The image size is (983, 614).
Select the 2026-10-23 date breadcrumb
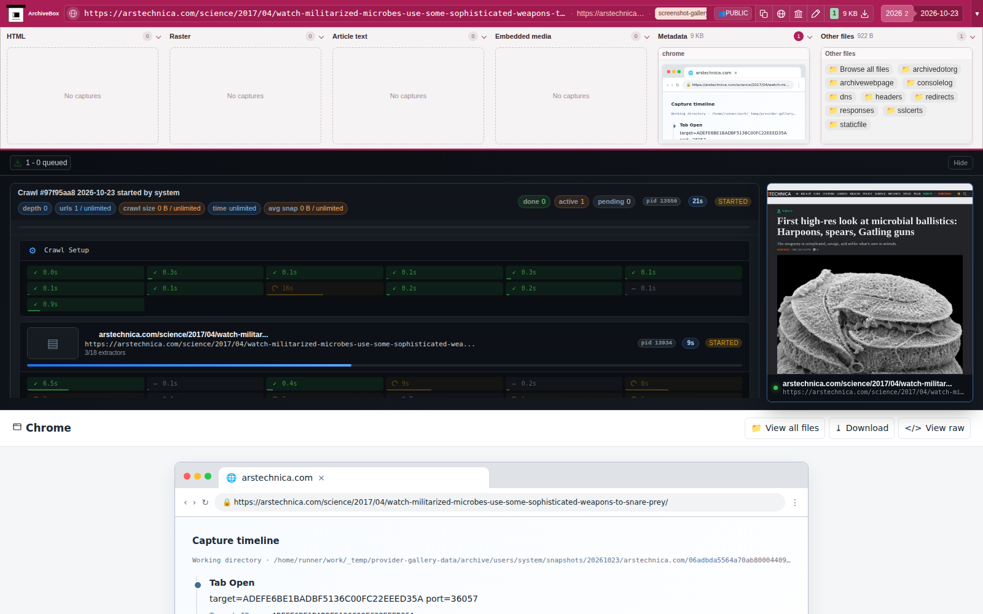938,14
